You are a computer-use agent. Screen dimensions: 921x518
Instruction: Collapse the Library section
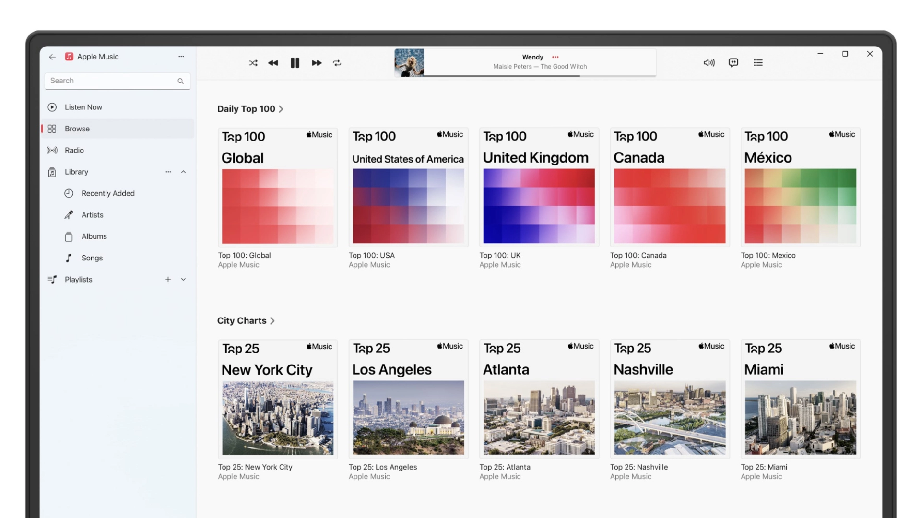183,172
